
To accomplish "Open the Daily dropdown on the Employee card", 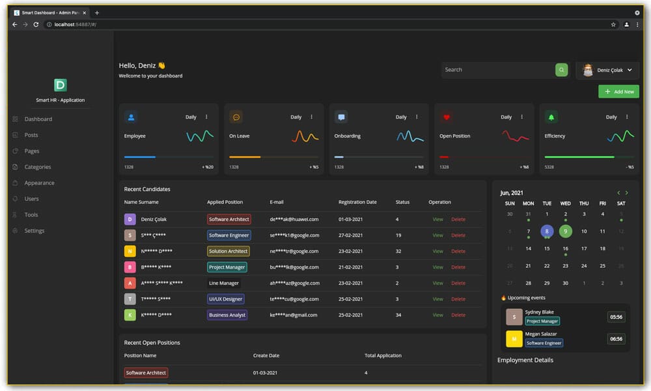I will tap(191, 117).
